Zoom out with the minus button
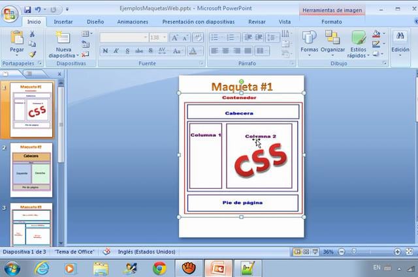Viewport: 418px width, 277px height. click(342, 252)
